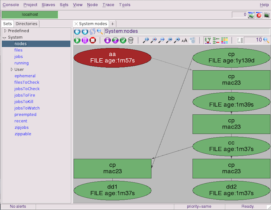Go back with the left arrow icon

point(77,32)
